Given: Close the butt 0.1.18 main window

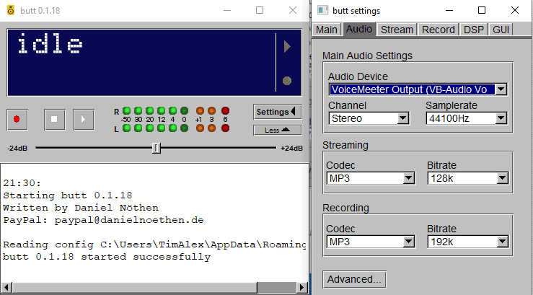Looking at the screenshot, I should (x=293, y=10).
